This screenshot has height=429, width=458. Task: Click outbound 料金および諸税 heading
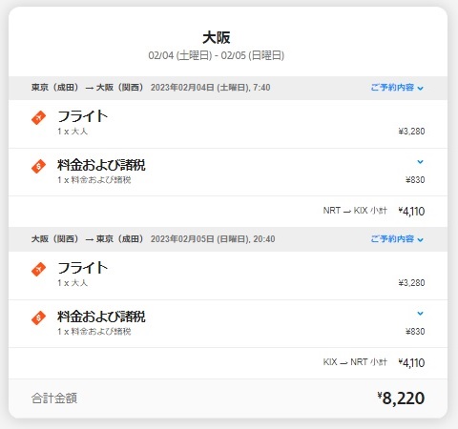pos(101,165)
